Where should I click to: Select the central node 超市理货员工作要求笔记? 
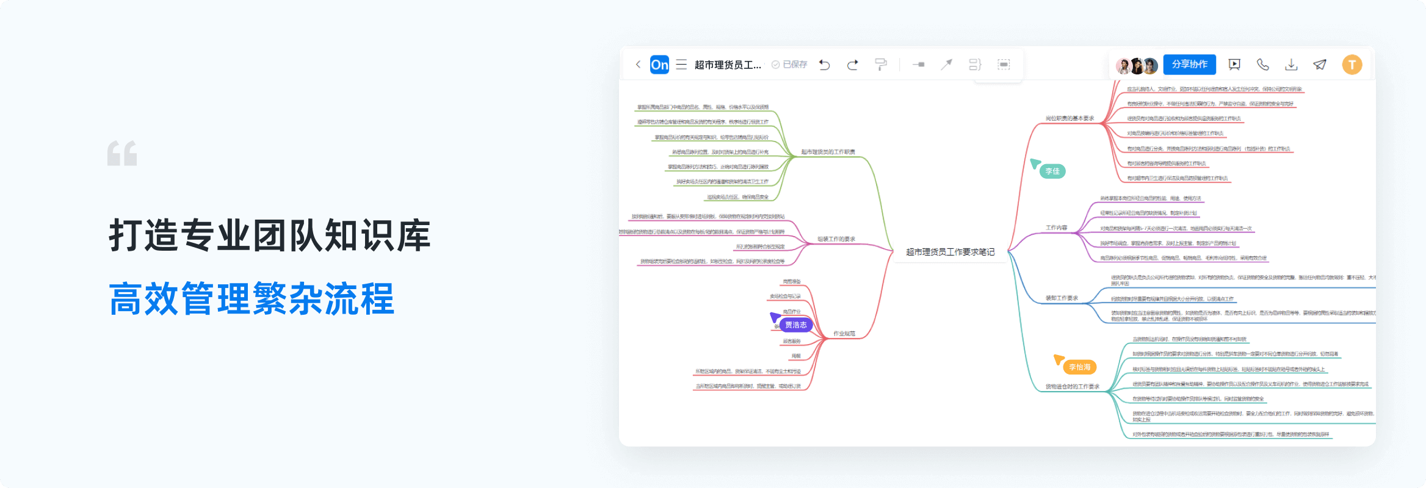pos(950,252)
